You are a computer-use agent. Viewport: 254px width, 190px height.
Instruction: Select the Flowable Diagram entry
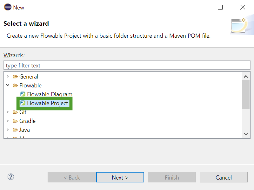click(x=50, y=94)
